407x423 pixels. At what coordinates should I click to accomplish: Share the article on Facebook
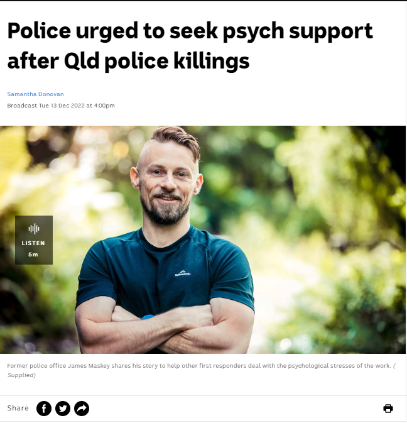coord(44,409)
